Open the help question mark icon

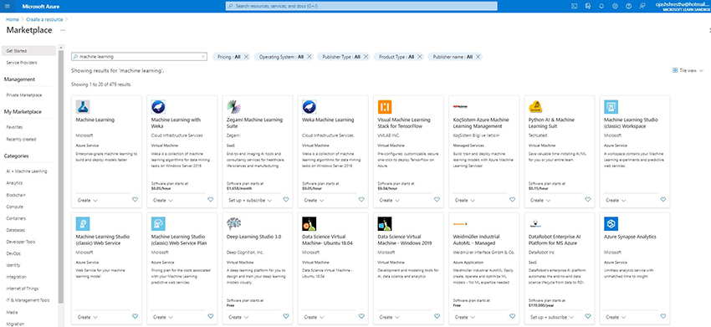pyautogui.click(x=628, y=6)
